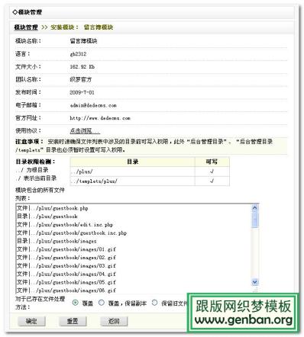
Task: Click the images/04.gif file line
Action: [66, 274]
